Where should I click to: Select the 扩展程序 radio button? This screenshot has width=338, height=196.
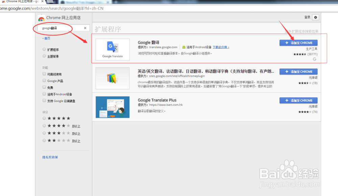pos(44,49)
